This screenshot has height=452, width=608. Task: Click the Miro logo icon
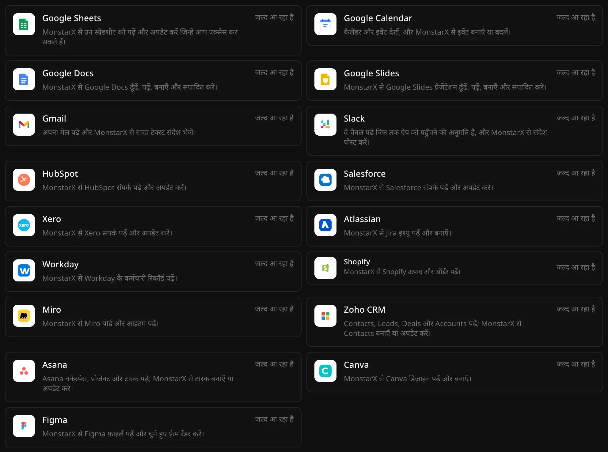24,316
